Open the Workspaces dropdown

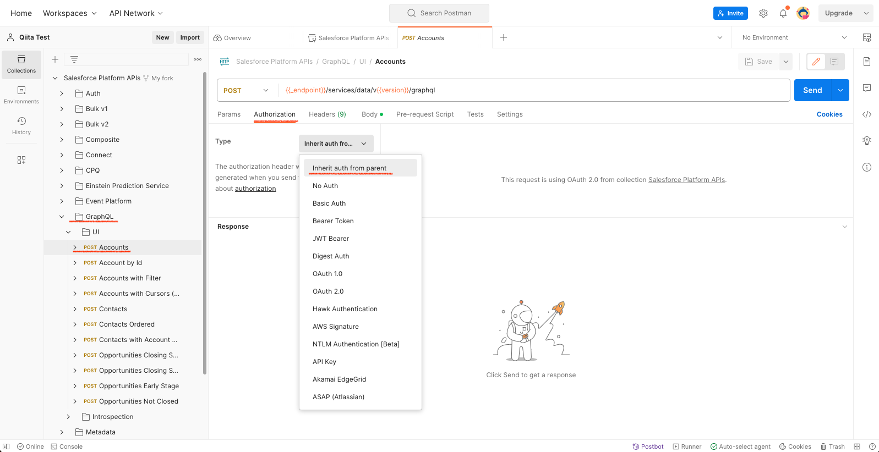point(70,13)
